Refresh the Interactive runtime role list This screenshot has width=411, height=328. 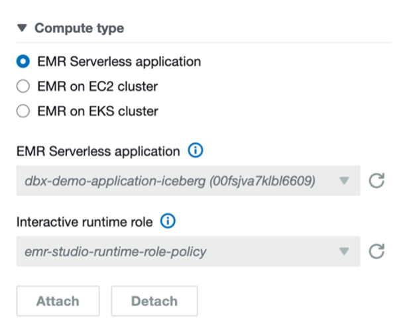pos(377,251)
